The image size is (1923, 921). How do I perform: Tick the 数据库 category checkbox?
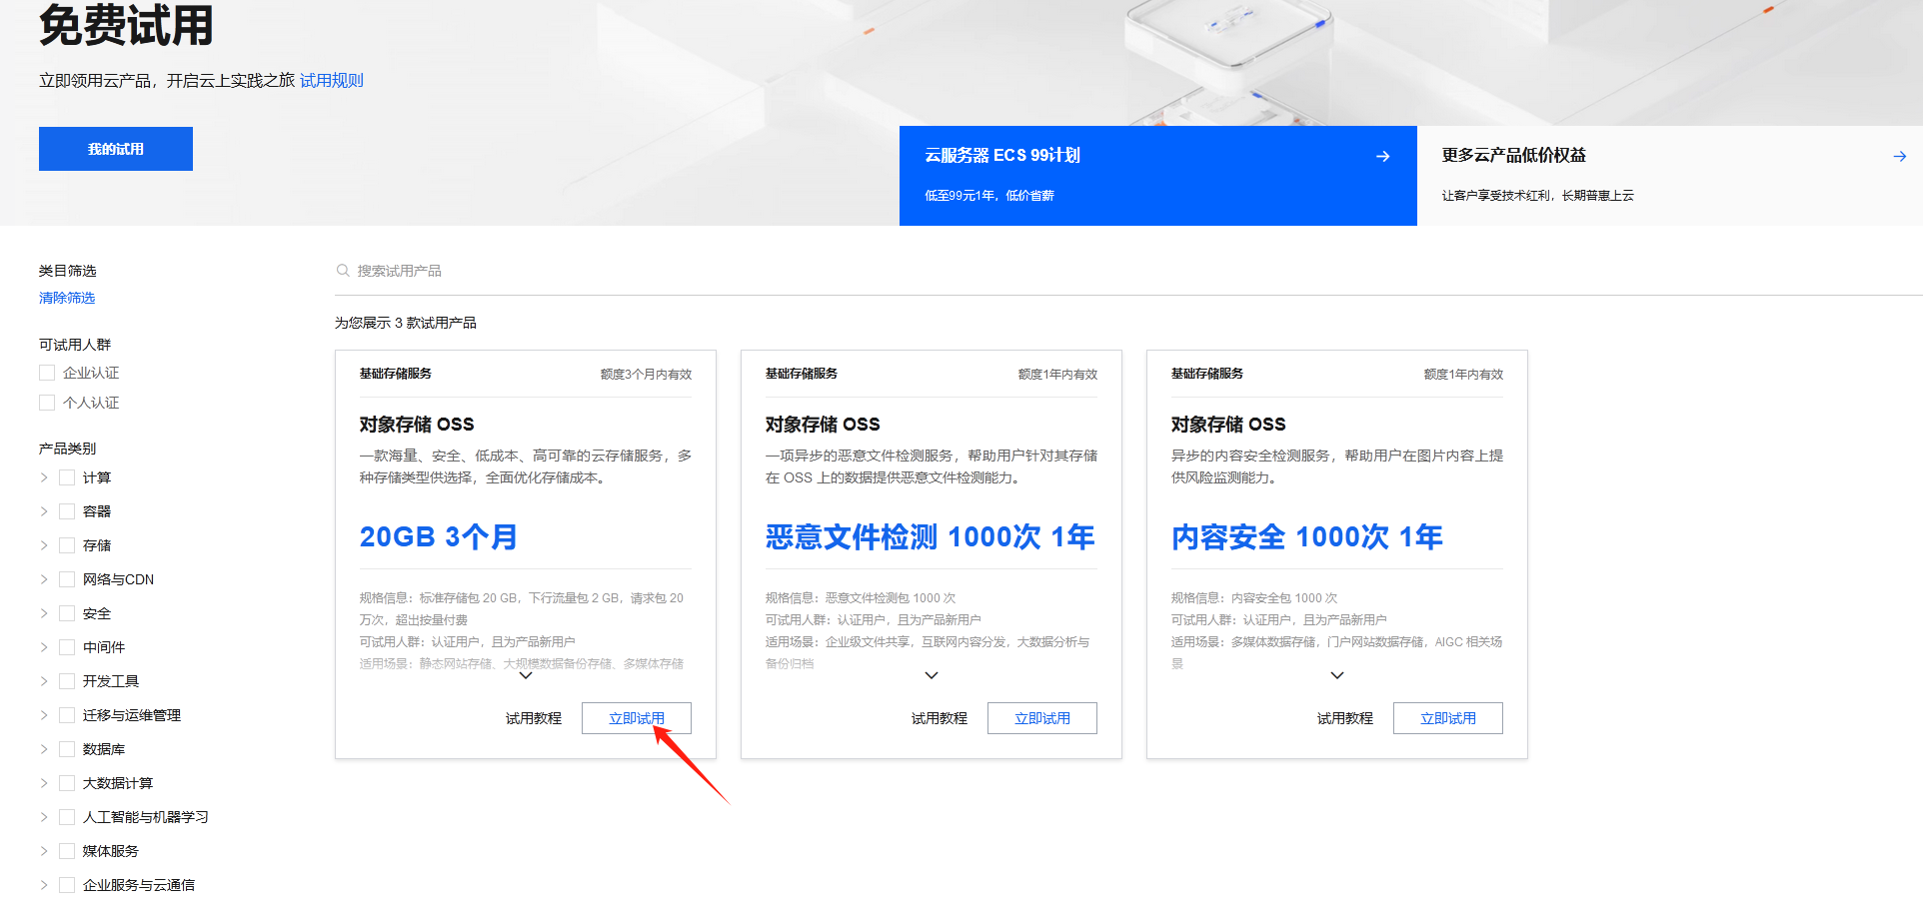67,749
